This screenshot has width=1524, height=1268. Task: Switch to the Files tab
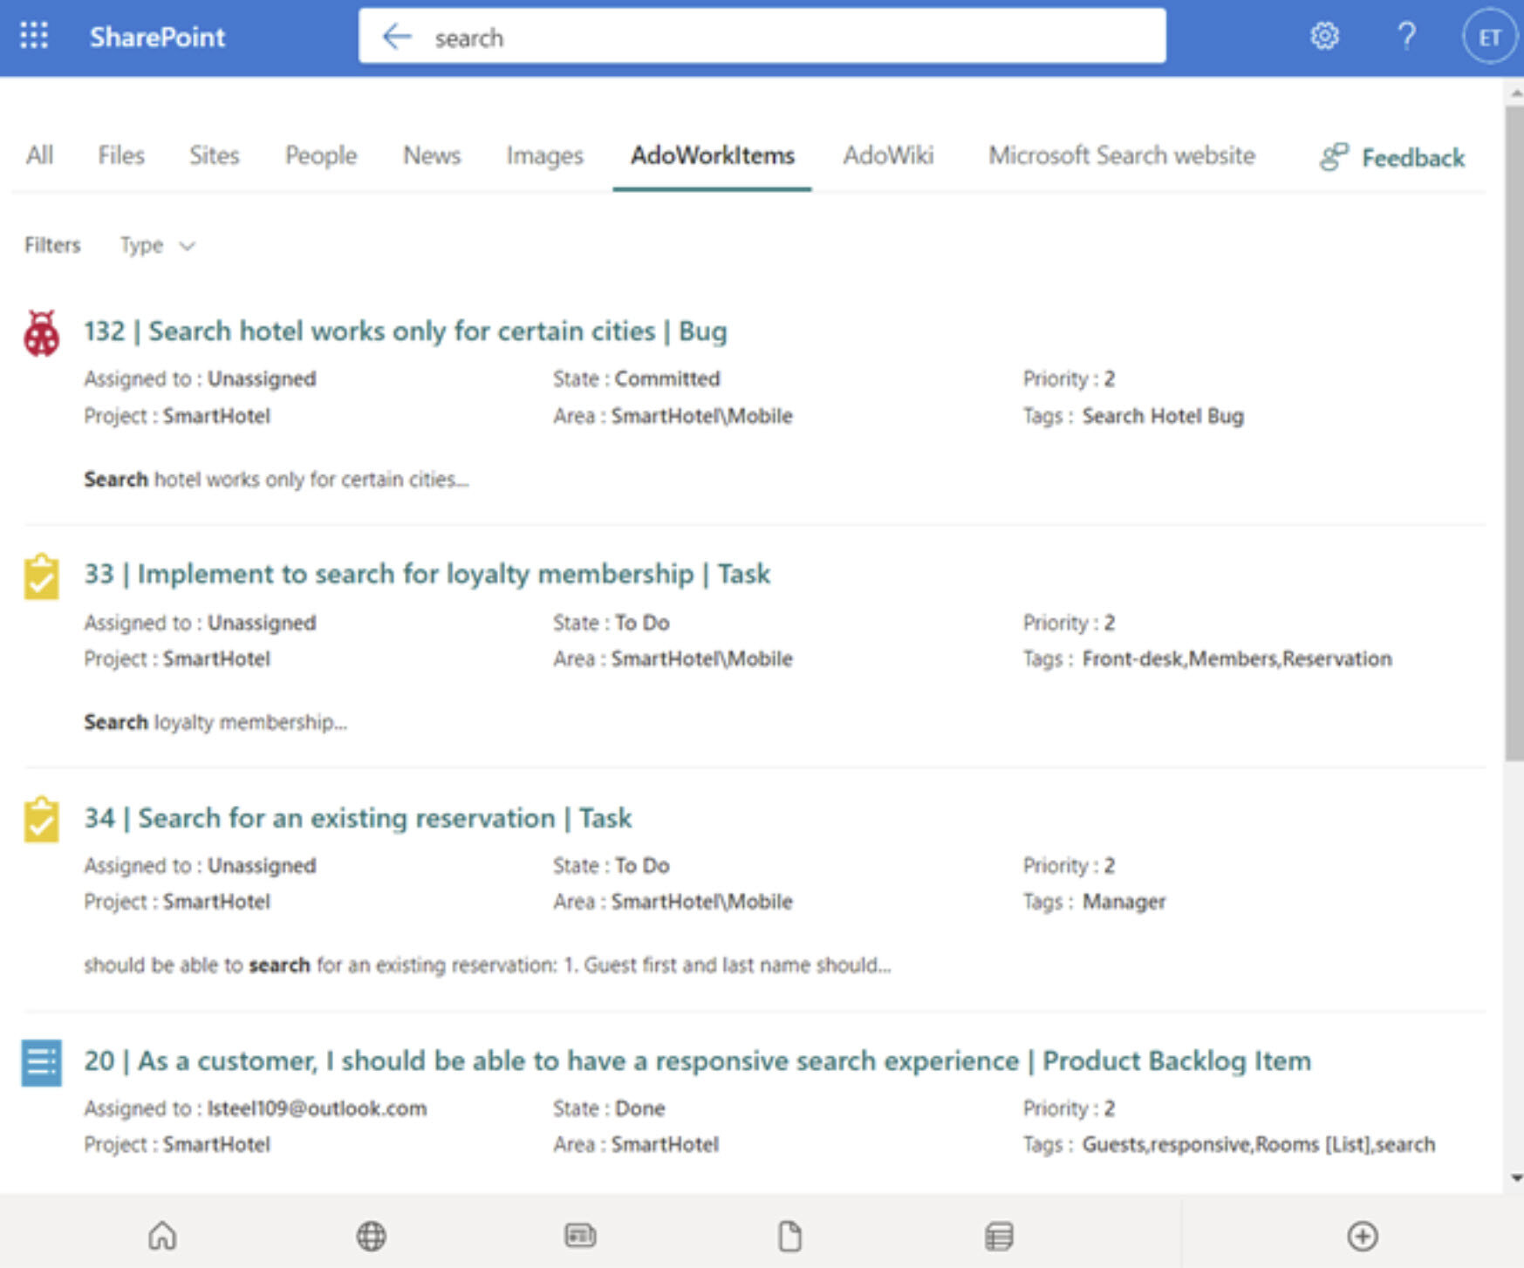120,155
